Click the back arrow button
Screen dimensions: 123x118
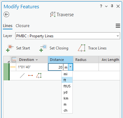(6, 14)
